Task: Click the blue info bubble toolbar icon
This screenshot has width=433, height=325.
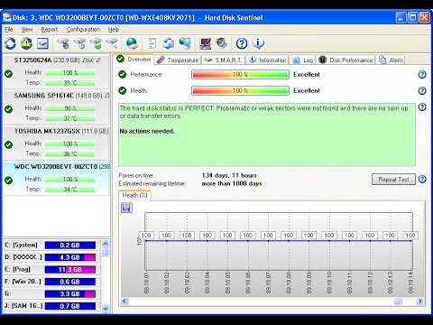Action: [258, 43]
